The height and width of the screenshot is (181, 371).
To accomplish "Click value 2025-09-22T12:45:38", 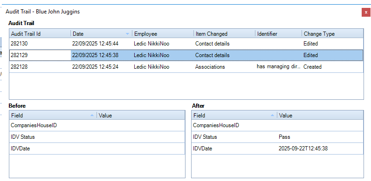I will coord(303,149).
